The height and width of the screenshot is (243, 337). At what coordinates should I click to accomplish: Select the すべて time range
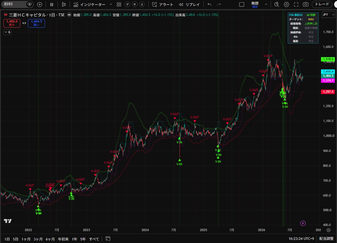tap(94, 239)
